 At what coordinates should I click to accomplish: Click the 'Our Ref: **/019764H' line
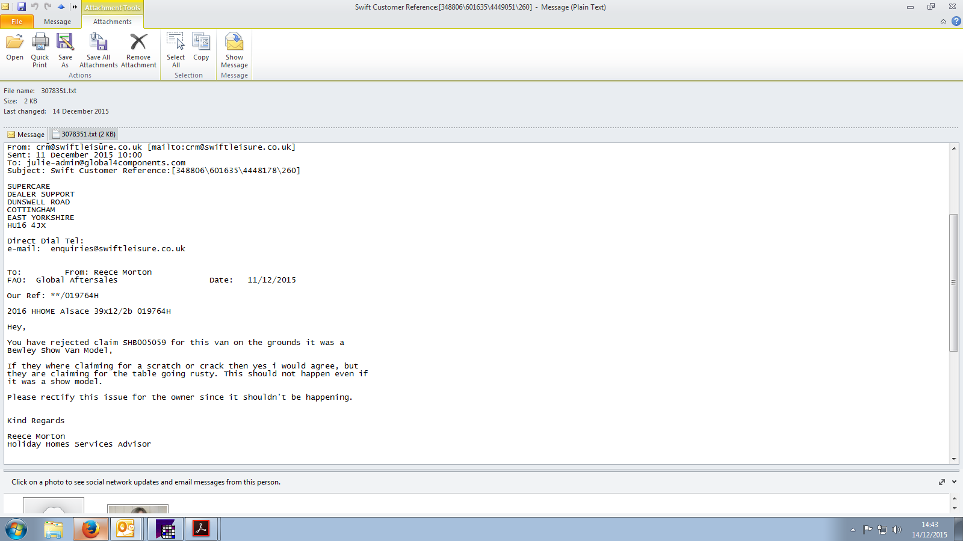(x=53, y=296)
